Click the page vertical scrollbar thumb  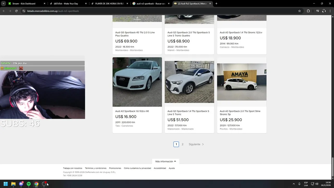(332, 167)
